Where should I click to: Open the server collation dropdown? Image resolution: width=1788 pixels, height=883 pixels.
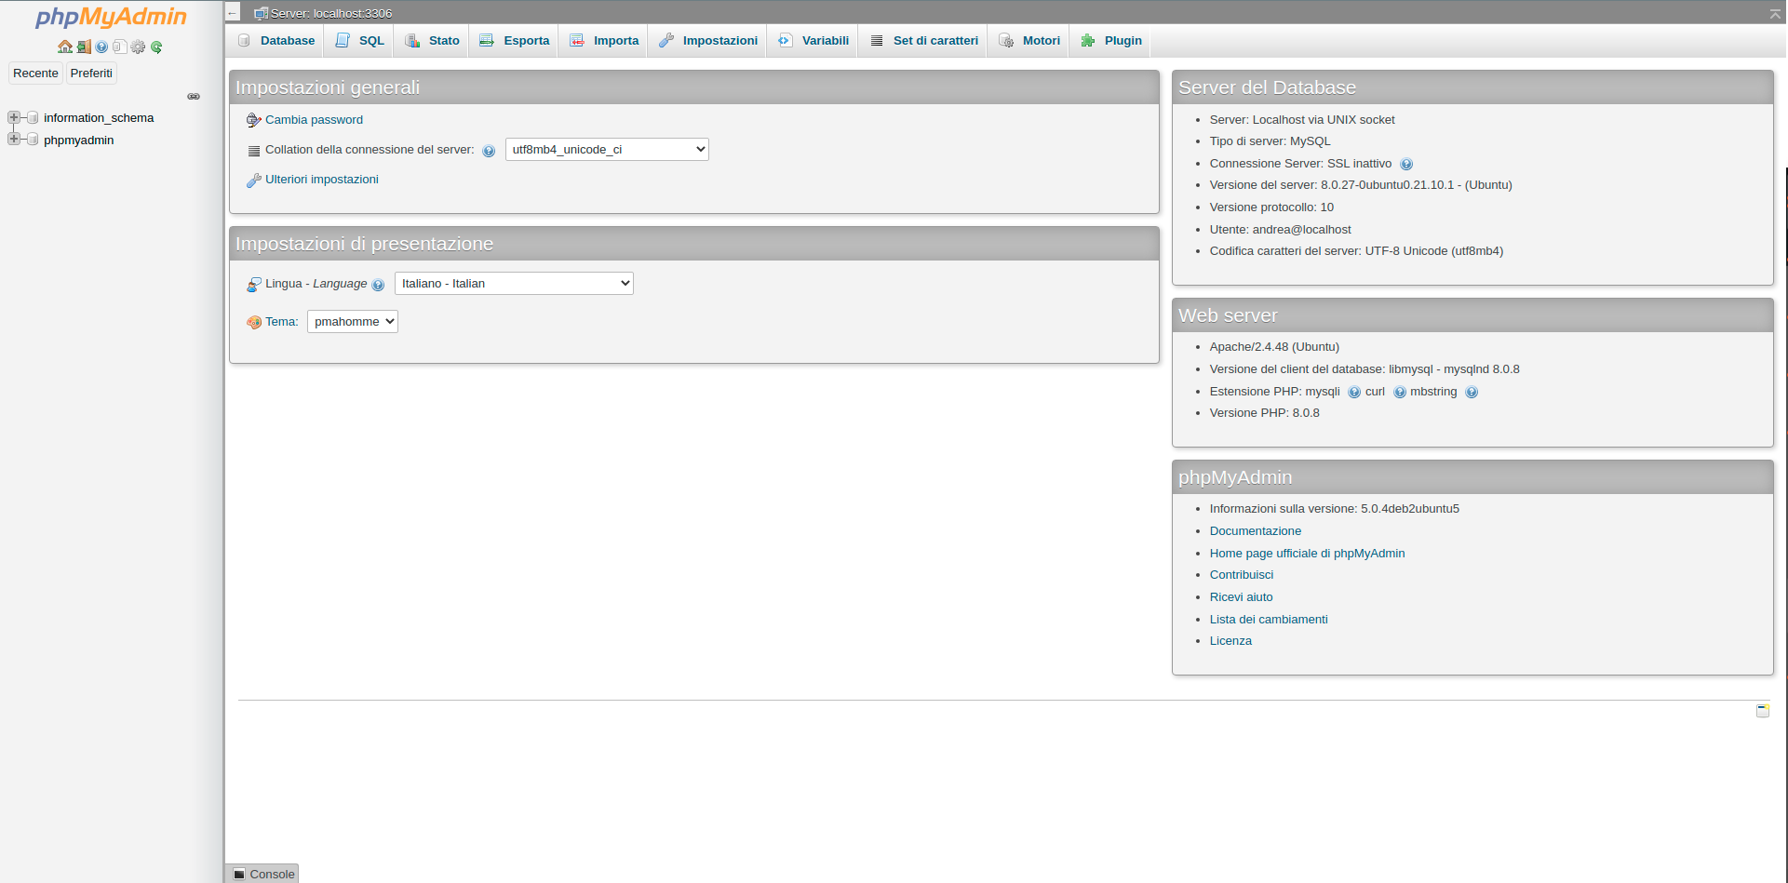click(606, 149)
